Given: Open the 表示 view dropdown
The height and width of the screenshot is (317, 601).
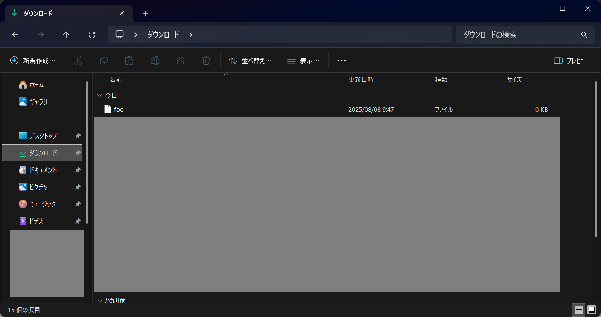Looking at the screenshot, I should pyautogui.click(x=303, y=61).
